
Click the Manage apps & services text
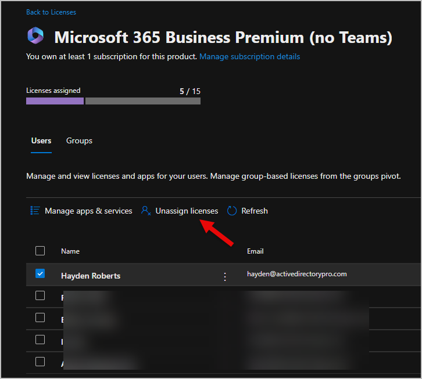point(88,211)
